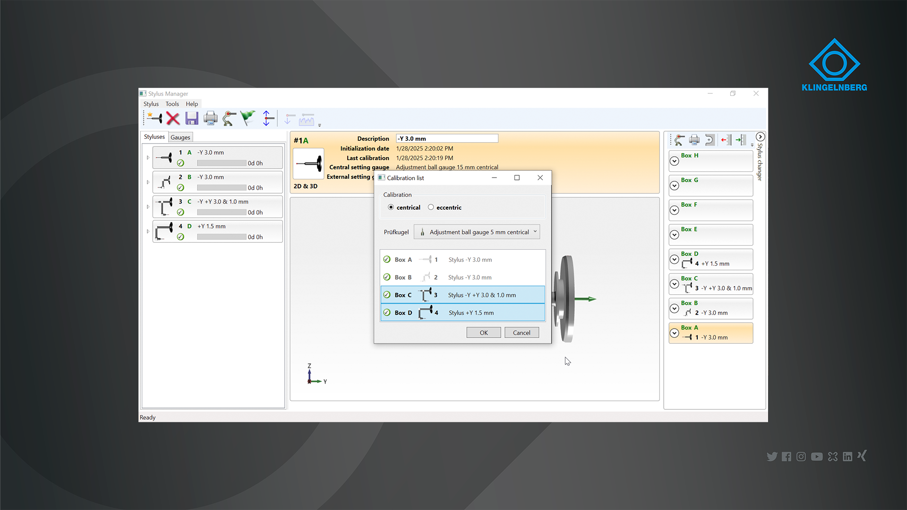Image resolution: width=907 pixels, height=510 pixels.
Task: Click the red left-arrow changer icon
Action: click(726, 140)
